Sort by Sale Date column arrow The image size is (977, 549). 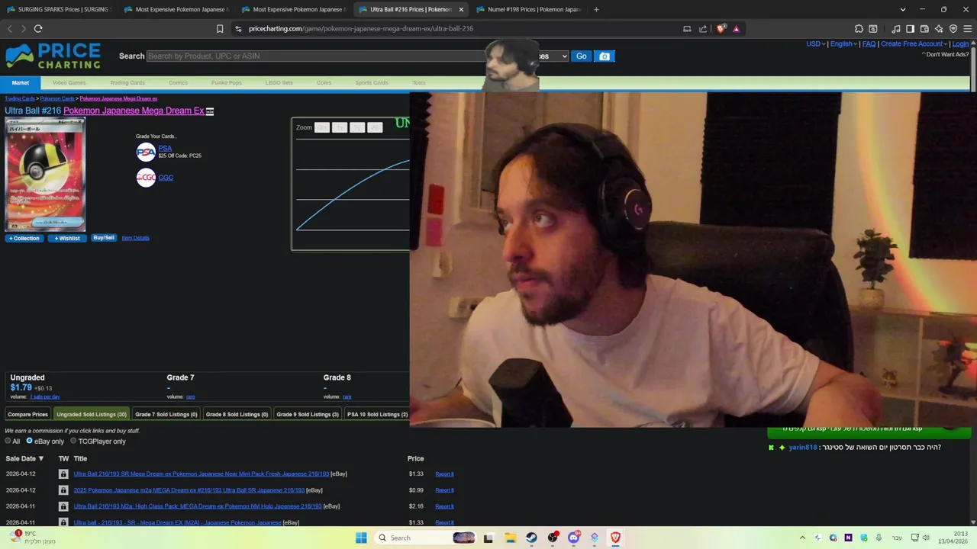(x=41, y=459)
